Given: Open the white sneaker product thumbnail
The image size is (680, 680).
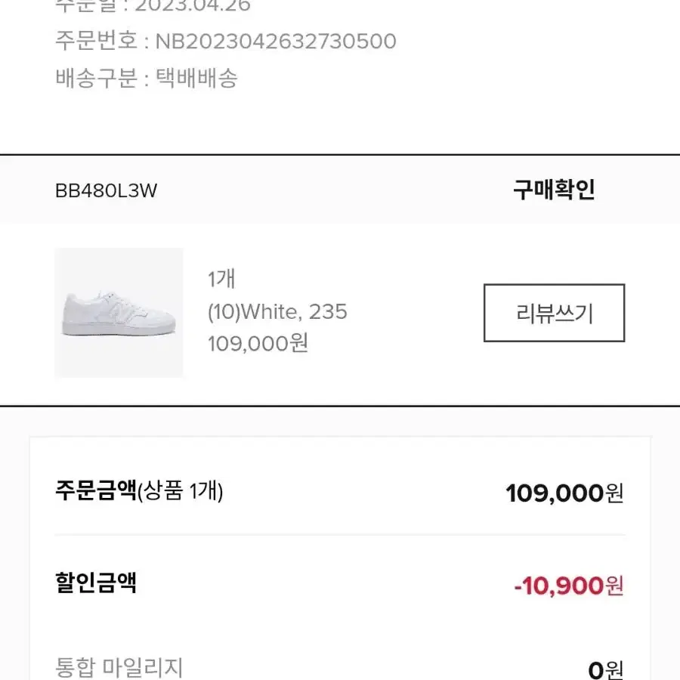Looking at the screenshot, I should tap(119, 313).
